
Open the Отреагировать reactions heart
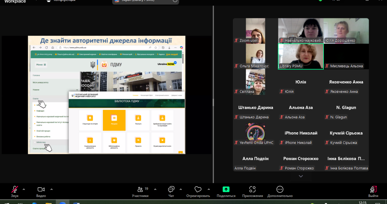tap(198, 192)
